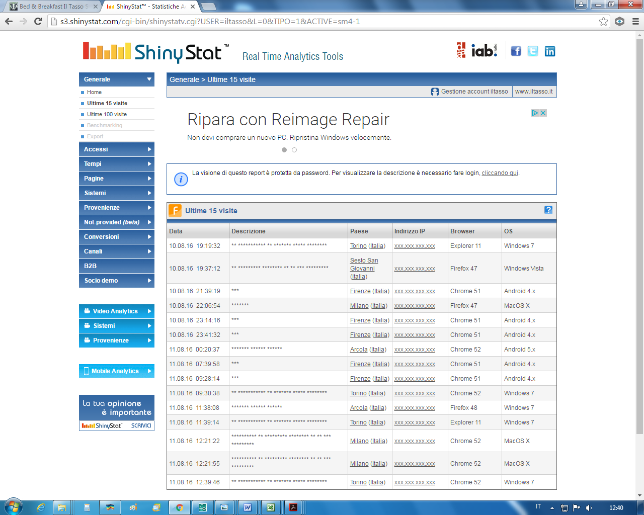Close the ad with the X icon

[543, 113]
